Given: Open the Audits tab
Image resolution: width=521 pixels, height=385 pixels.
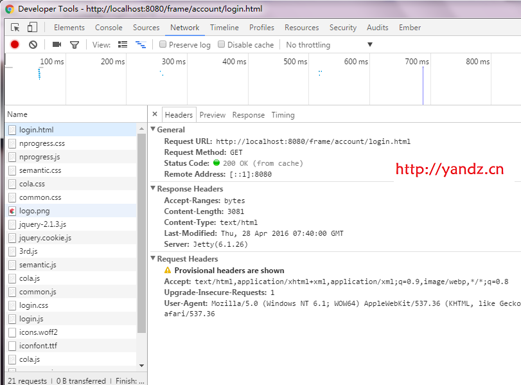Looking at the screenshot, I should point(378,28).
